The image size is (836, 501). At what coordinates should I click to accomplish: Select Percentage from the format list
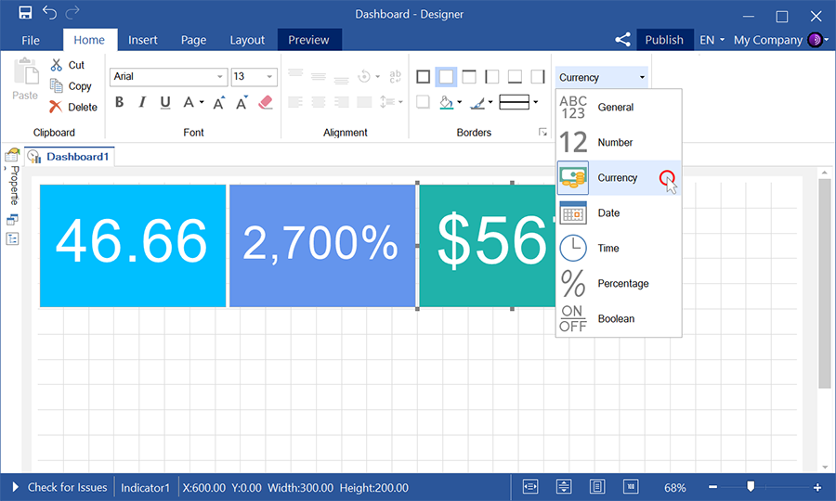[622, 283]
